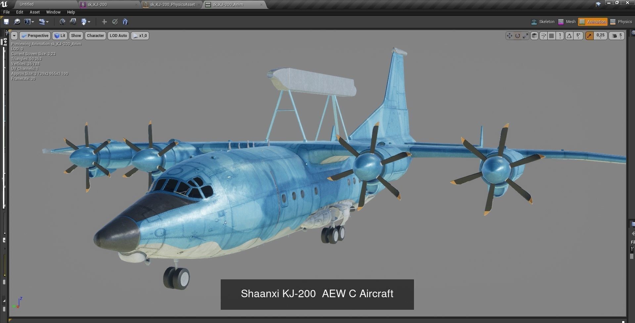The width and height of the screenshot is (635, 323).
Task: Click the XYZ axis gizmo in viewport
Action: (x=17, y=303)
